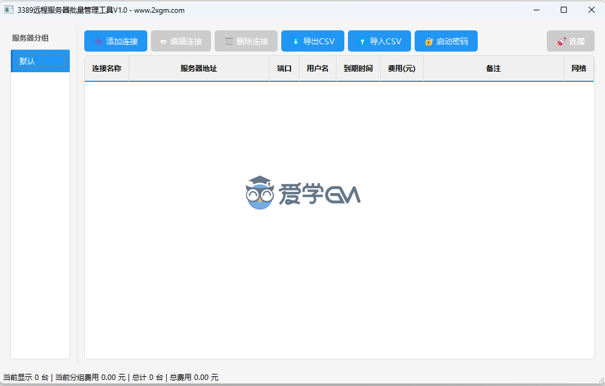The width and height of the screenshot is (605, 386).
Task: Open the startup password (启动密码) lock button
Action: coord(446,41)
